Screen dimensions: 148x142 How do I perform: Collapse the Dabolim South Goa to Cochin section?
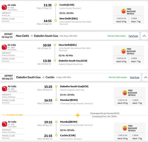click(x=146, y=78)
